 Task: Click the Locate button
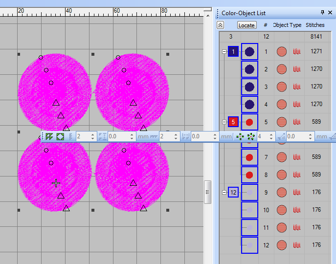[247, 25]
